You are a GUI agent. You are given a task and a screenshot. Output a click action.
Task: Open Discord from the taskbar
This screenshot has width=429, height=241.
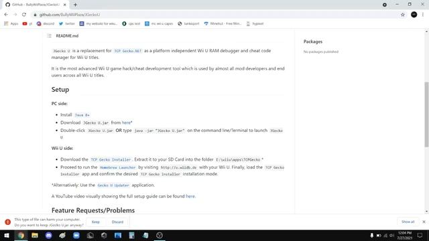coord(48,236)
